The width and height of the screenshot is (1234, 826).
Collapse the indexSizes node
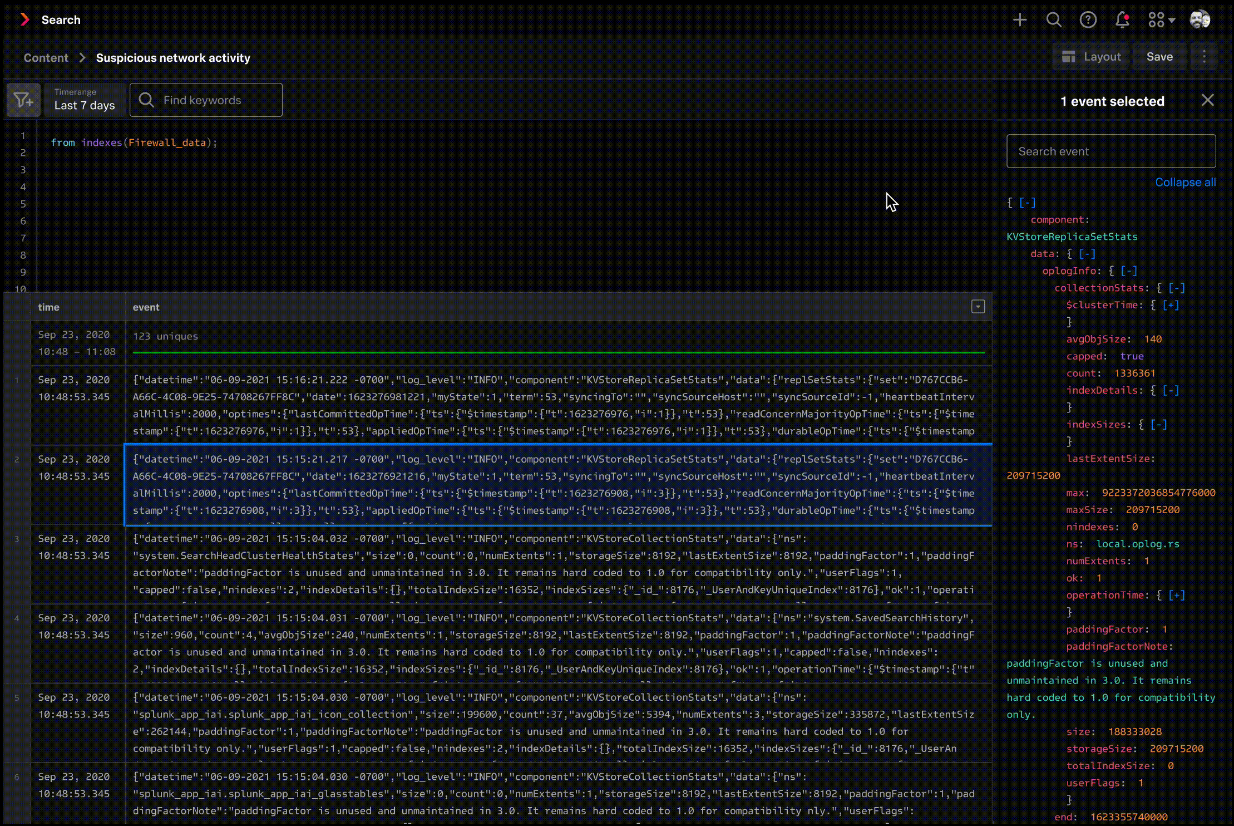click(1159, 425)
